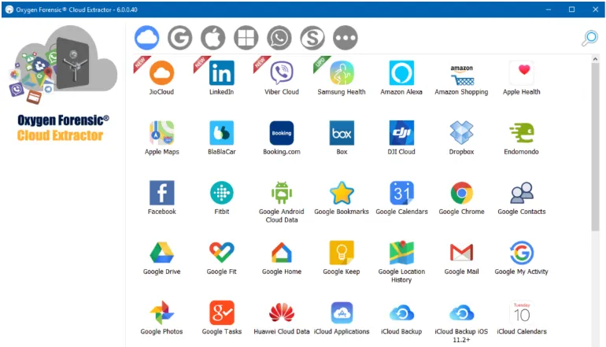Open JioCloud extraction
The height and width of the screenshot is (347, 606).
click(161, 78)
